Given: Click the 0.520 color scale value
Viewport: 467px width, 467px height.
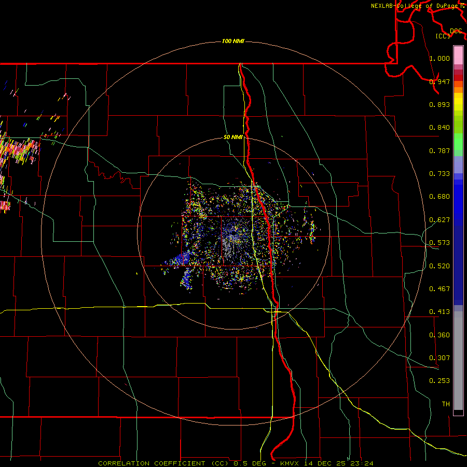Looking at the screenshot, I should (439, 266).
